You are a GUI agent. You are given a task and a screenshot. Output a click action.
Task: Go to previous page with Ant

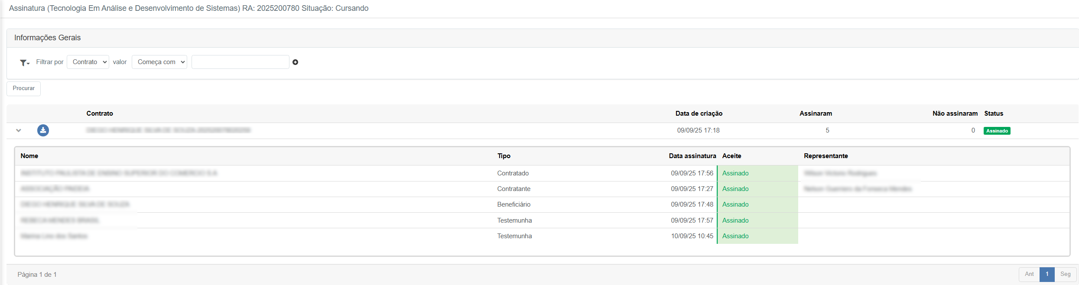[1029, 274]
